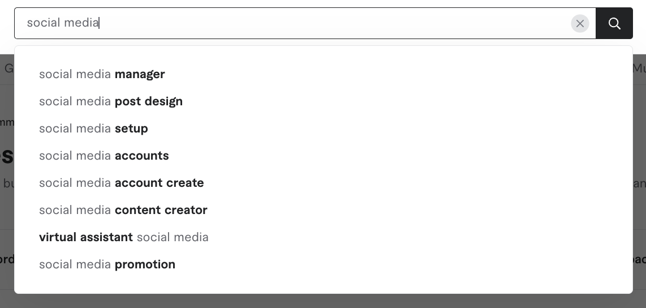Choose 'social media post design' suggestion
The width and height of the screenshot is (646, 308).
[x=111, y=101]
